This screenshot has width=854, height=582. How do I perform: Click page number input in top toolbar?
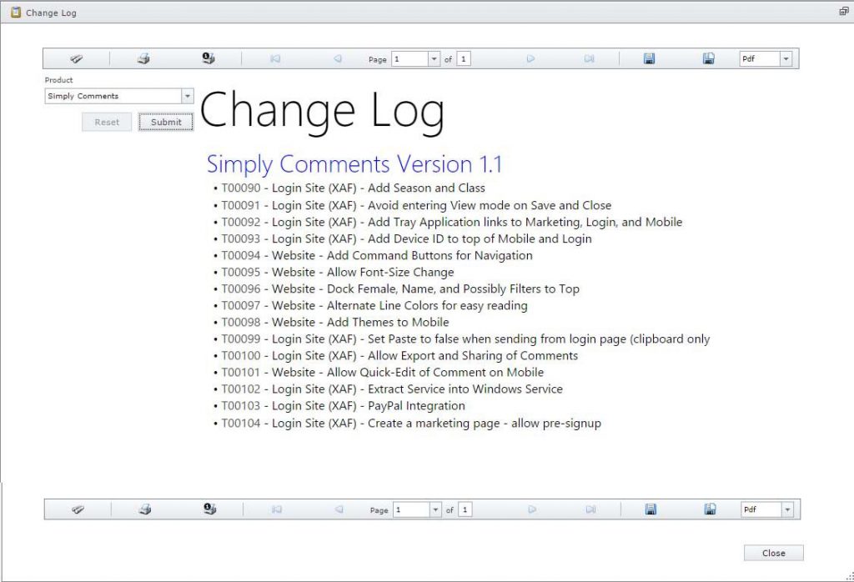click(410, 59)
